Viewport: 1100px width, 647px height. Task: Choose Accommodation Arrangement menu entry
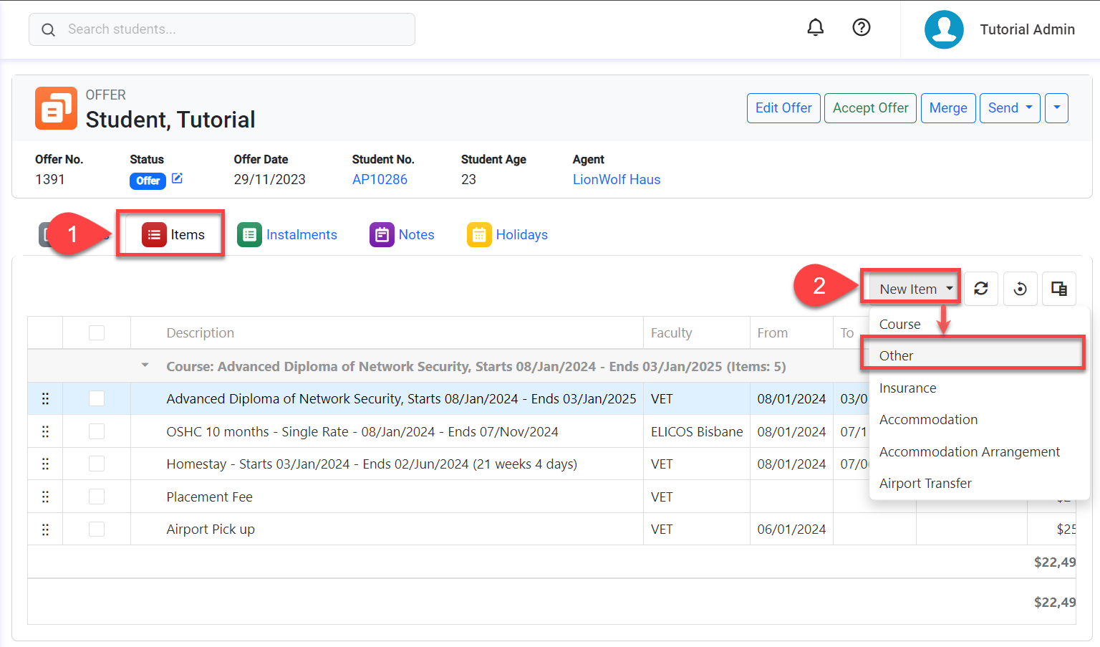click(979, 451)
